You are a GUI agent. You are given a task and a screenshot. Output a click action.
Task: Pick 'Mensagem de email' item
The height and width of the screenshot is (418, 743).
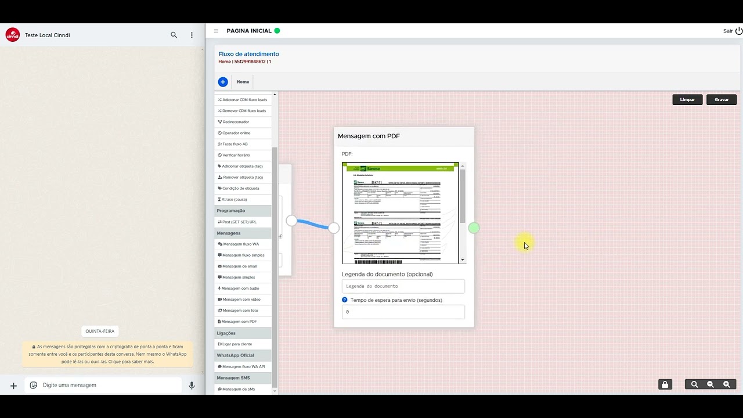(243, 266)
